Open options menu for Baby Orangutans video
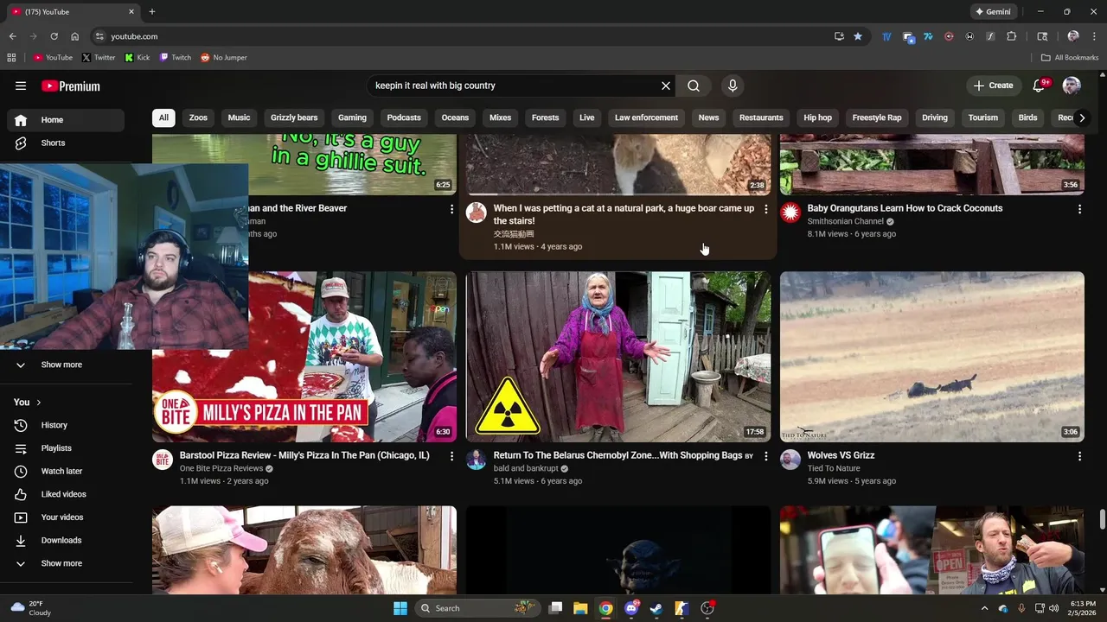Screen dimensions: 1107x622 pyautogui.click(x=1079, y=209)
